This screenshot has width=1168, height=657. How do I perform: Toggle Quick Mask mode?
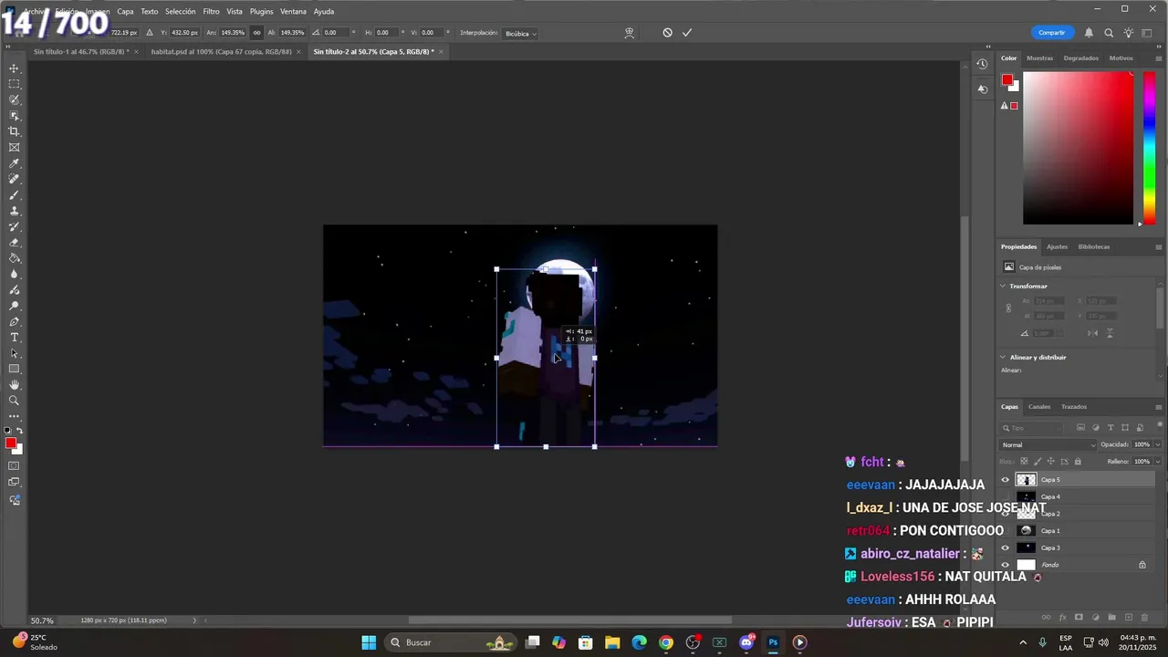[14, 466]
